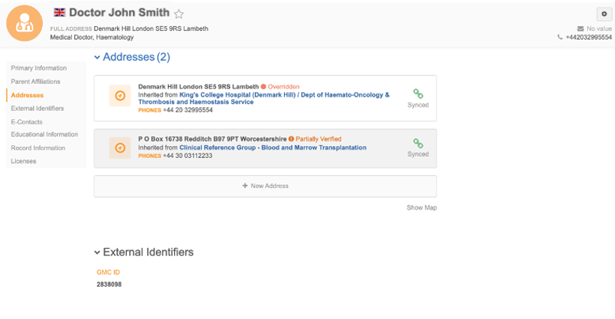Image resolution: width=615 pixels, height=319 pixels.
Task: Click the phone icon in header
Action: pos(560,37)
